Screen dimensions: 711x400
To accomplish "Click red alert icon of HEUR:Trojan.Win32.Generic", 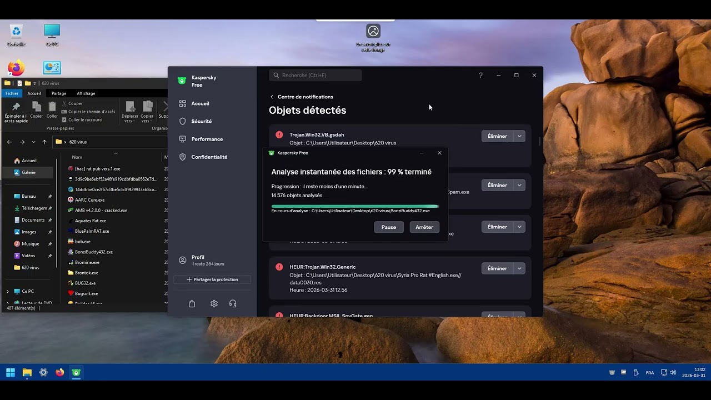I will (279, 267).
